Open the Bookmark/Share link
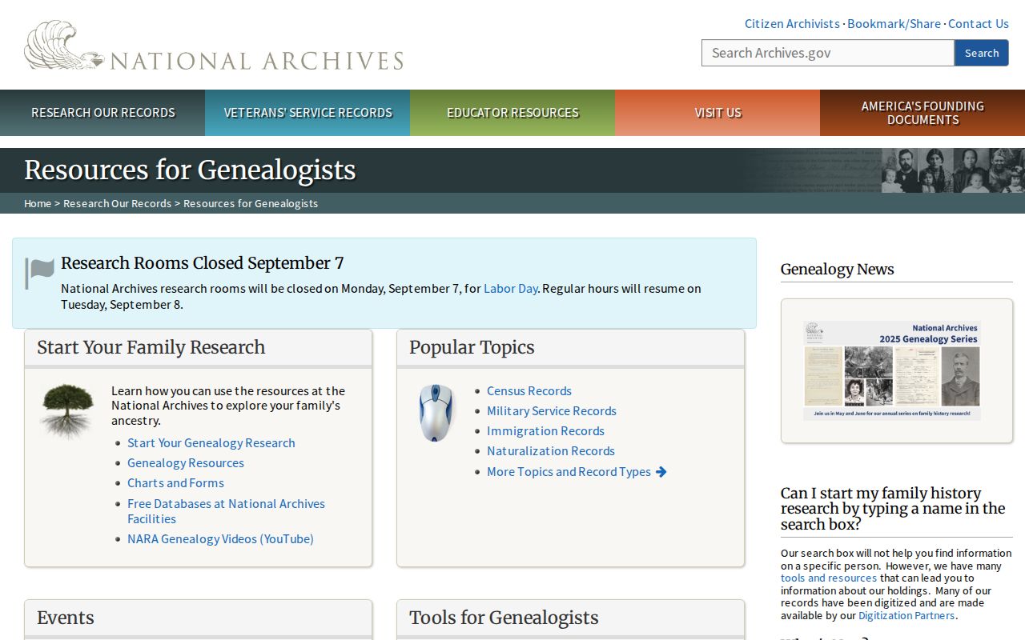Image resolution: width=1025 pixels, height=640 pixels. click(894, 24)
